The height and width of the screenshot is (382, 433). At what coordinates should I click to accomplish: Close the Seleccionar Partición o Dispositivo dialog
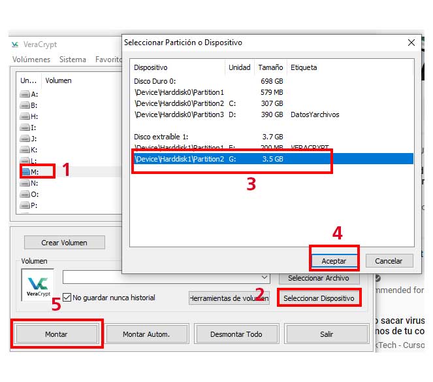[x=411, y=43]
